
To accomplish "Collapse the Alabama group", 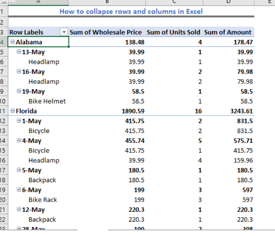I will [x=12, y=42].
